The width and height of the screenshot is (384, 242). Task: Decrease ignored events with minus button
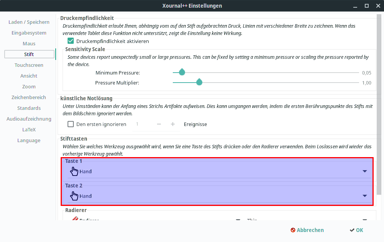(159, 124)
